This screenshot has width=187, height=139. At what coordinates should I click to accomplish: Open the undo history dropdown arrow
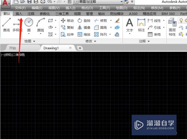tap(55, 1)
